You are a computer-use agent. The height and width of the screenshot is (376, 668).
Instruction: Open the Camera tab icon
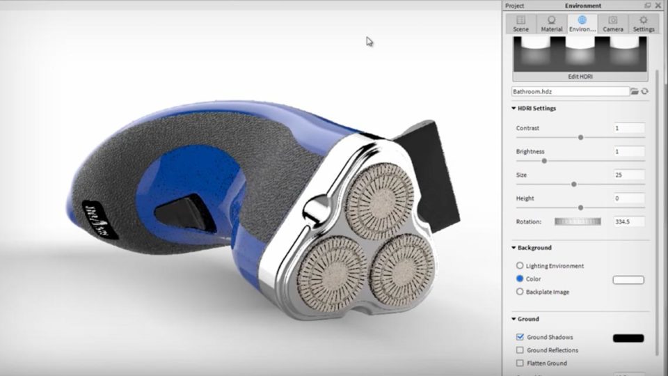coord(612,21)
